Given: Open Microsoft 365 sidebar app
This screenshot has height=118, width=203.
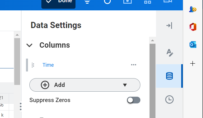Looking at the screenshot, I should [193, 27].
